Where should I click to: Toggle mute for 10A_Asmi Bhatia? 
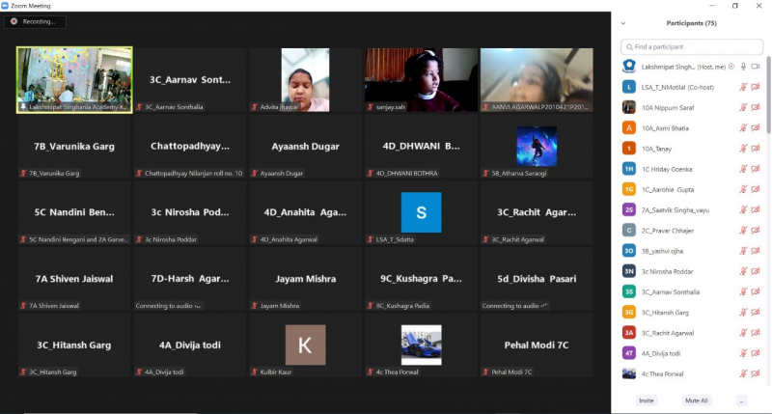742,127
